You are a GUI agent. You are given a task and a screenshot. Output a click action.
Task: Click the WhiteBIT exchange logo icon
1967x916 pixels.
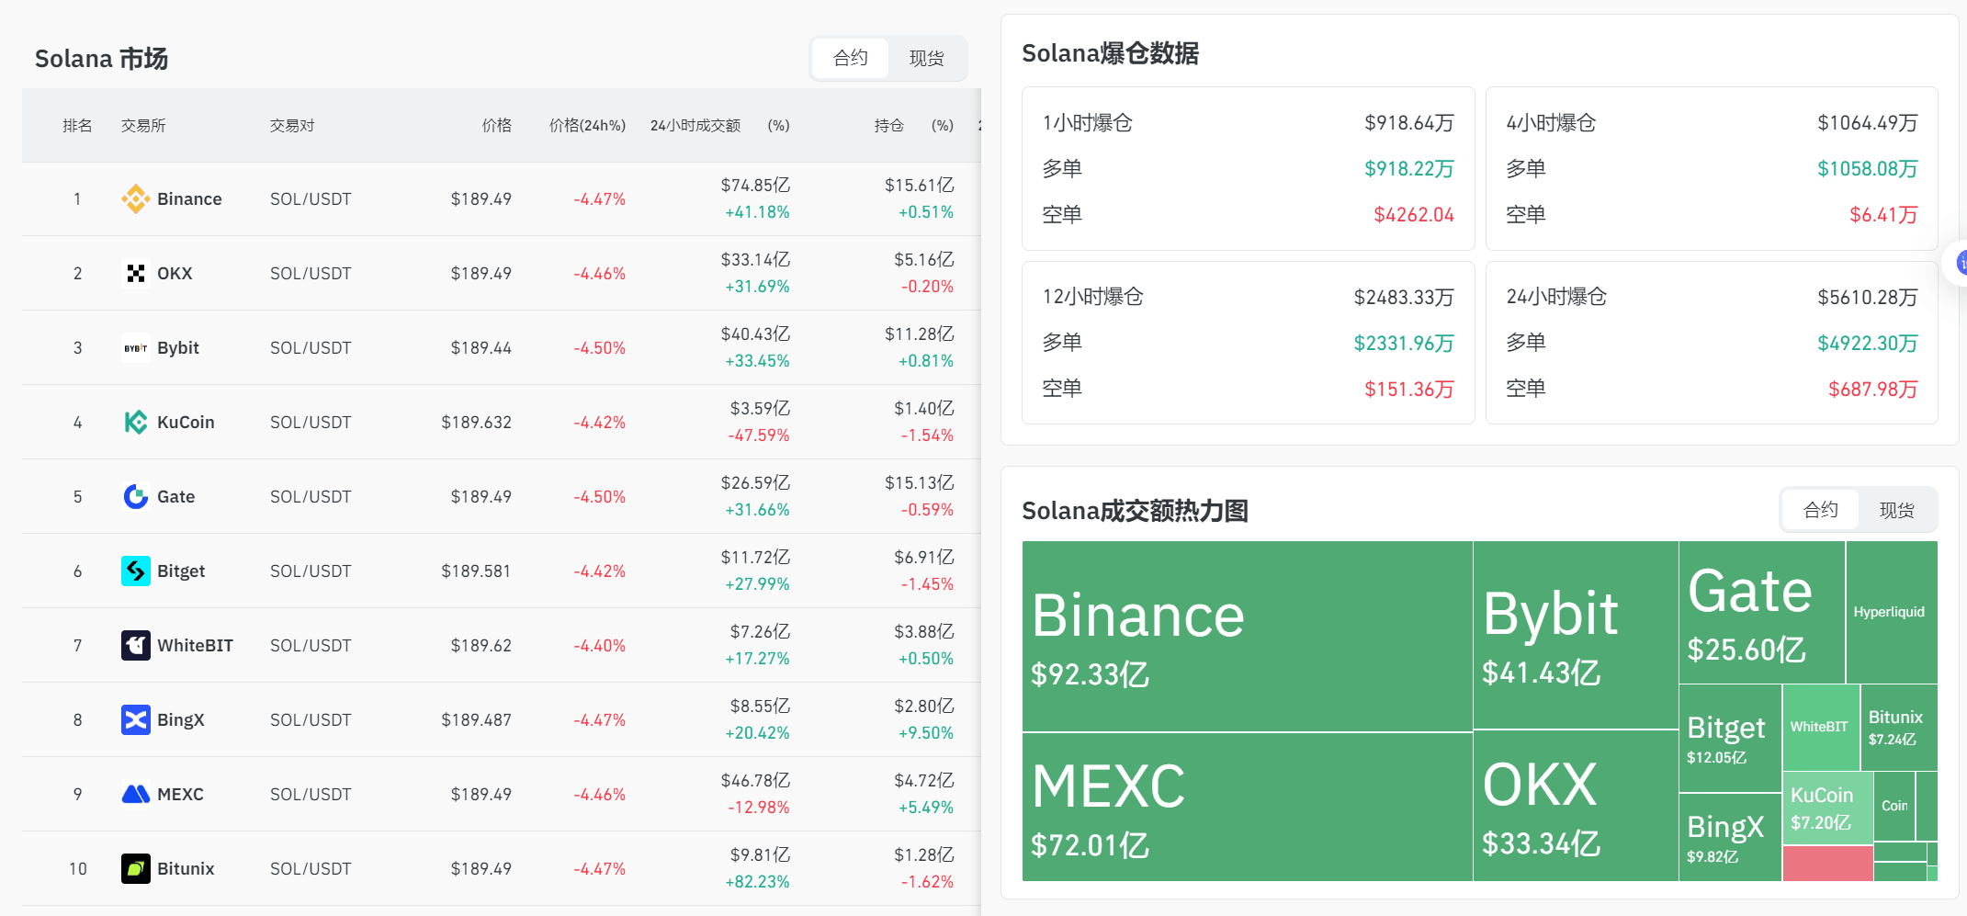tap(135, 645)
